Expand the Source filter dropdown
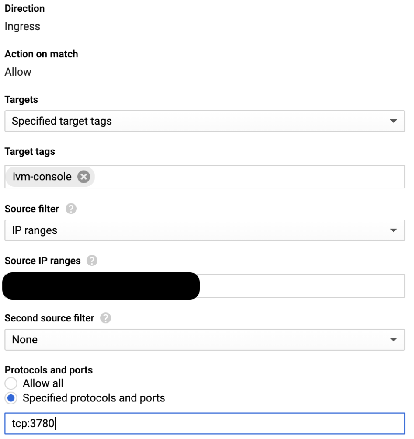414x439 pixels. pos(205,230)
